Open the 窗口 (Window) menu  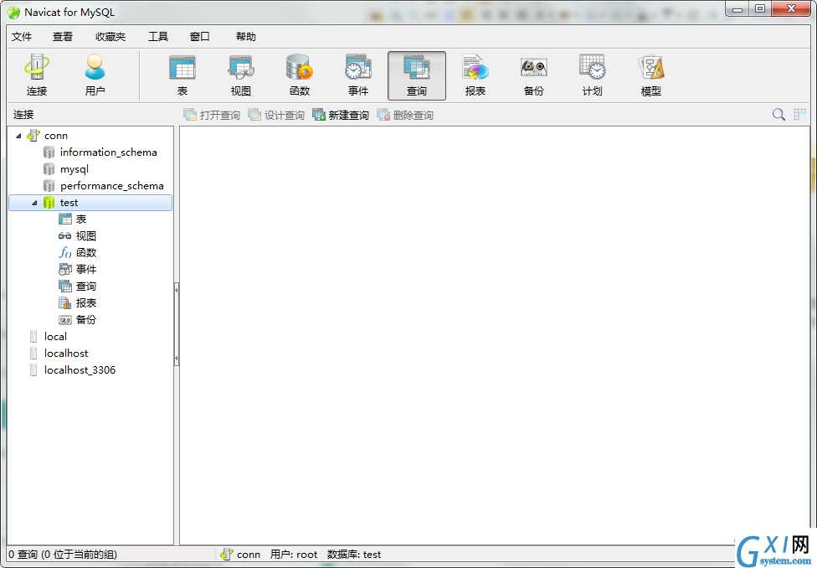tap(199, 37)
